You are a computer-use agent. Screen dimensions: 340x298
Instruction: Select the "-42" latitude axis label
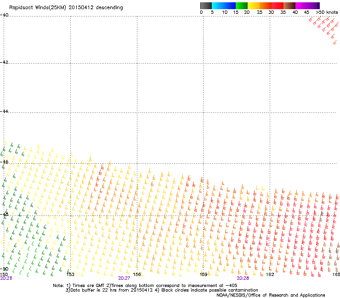(4, 62)
